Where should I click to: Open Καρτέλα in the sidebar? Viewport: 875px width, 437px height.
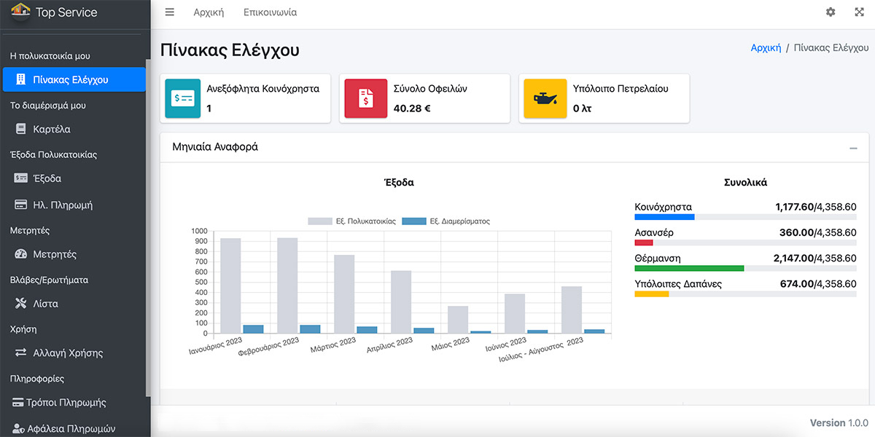(51, 129)
